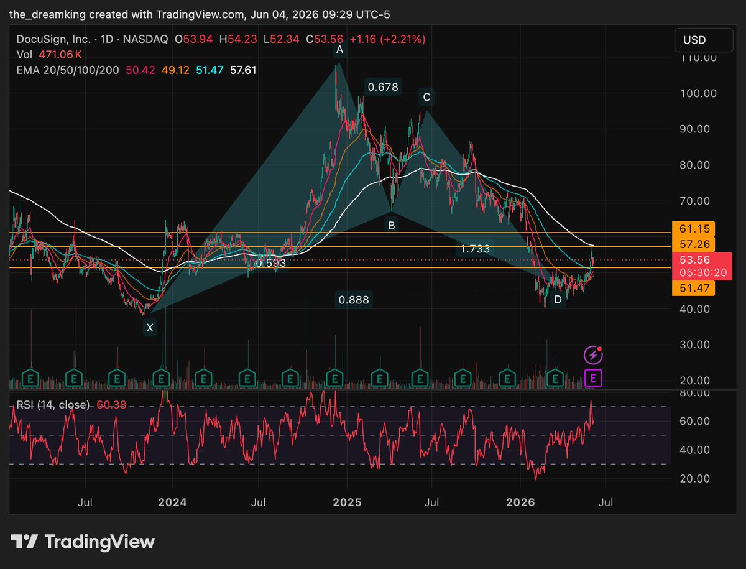Click the 2025 time axis label
Viewport: 746px width, 569px height.
[346, 501]
